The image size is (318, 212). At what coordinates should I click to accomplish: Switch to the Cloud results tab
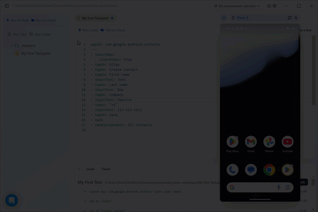click(x=105, y=169)
